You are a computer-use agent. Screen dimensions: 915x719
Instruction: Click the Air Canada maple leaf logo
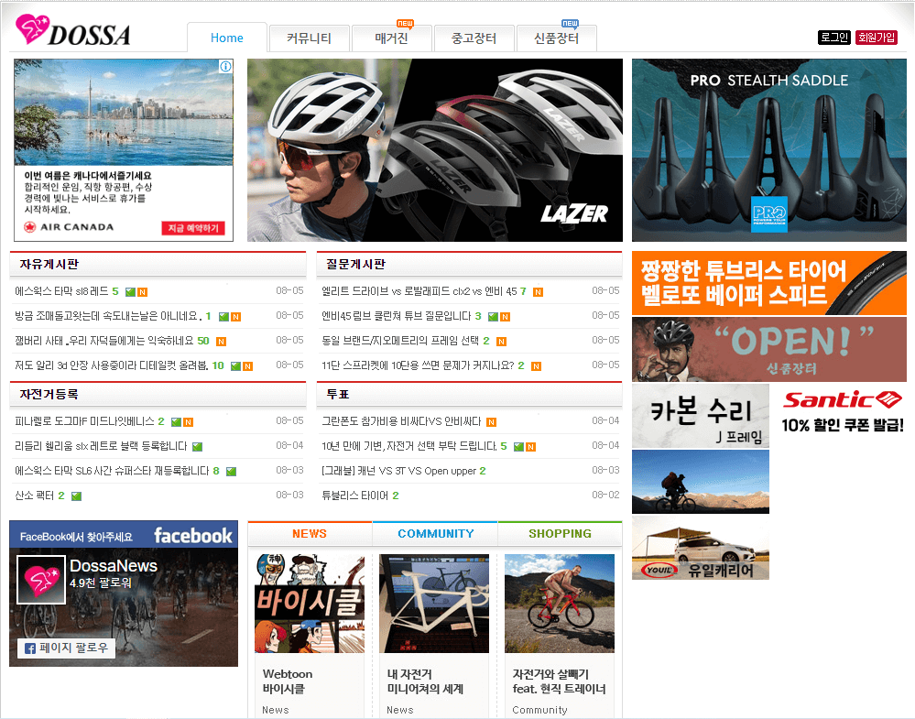tap(29, 227)
